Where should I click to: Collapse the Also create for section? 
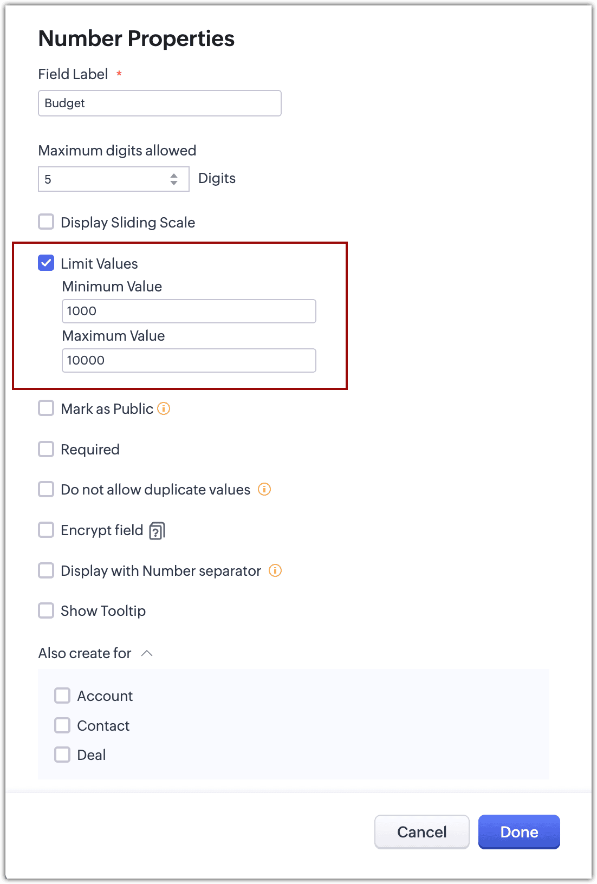pyautogui.click(x=147, y=653)
